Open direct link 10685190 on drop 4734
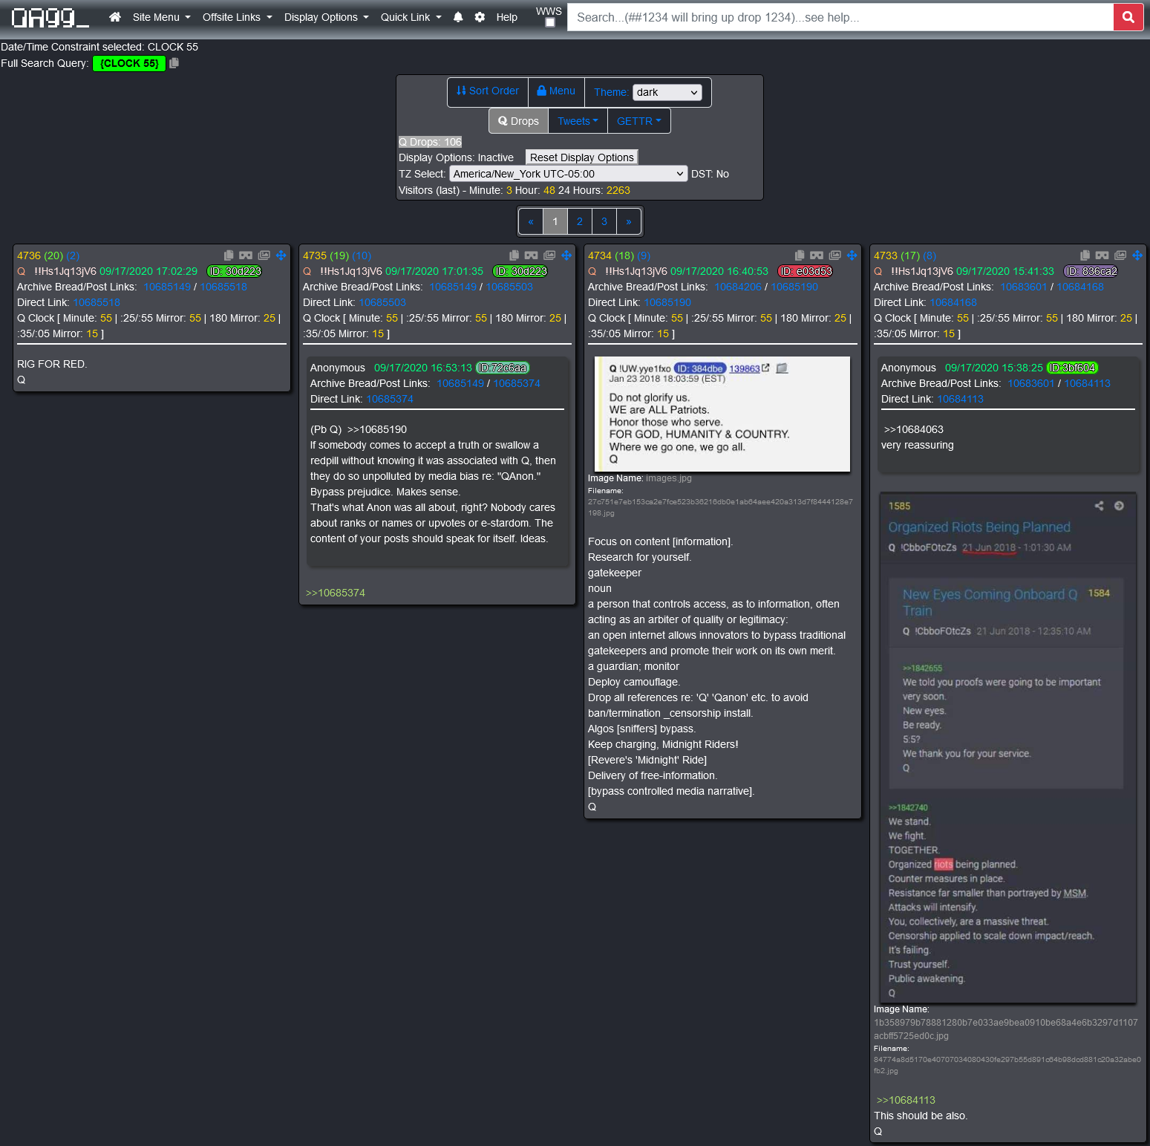Viewport: 1150px width, 1146px height. (667, 302)
